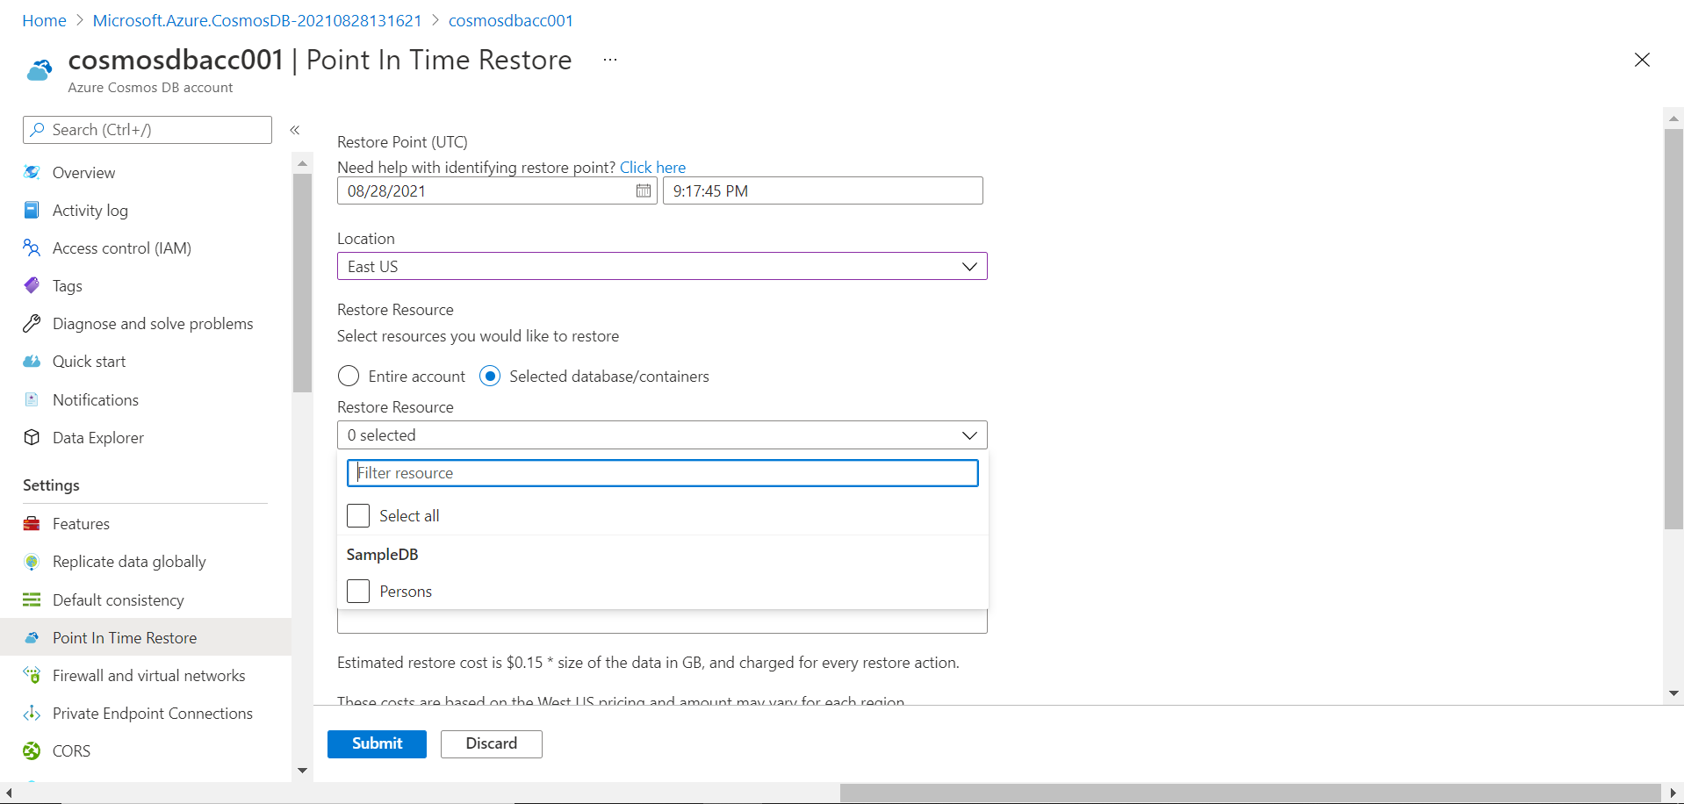Go to Replicate data globally
Image resolution: width=1684 pixels, height=804 pixels.
(x=129, y=561)
